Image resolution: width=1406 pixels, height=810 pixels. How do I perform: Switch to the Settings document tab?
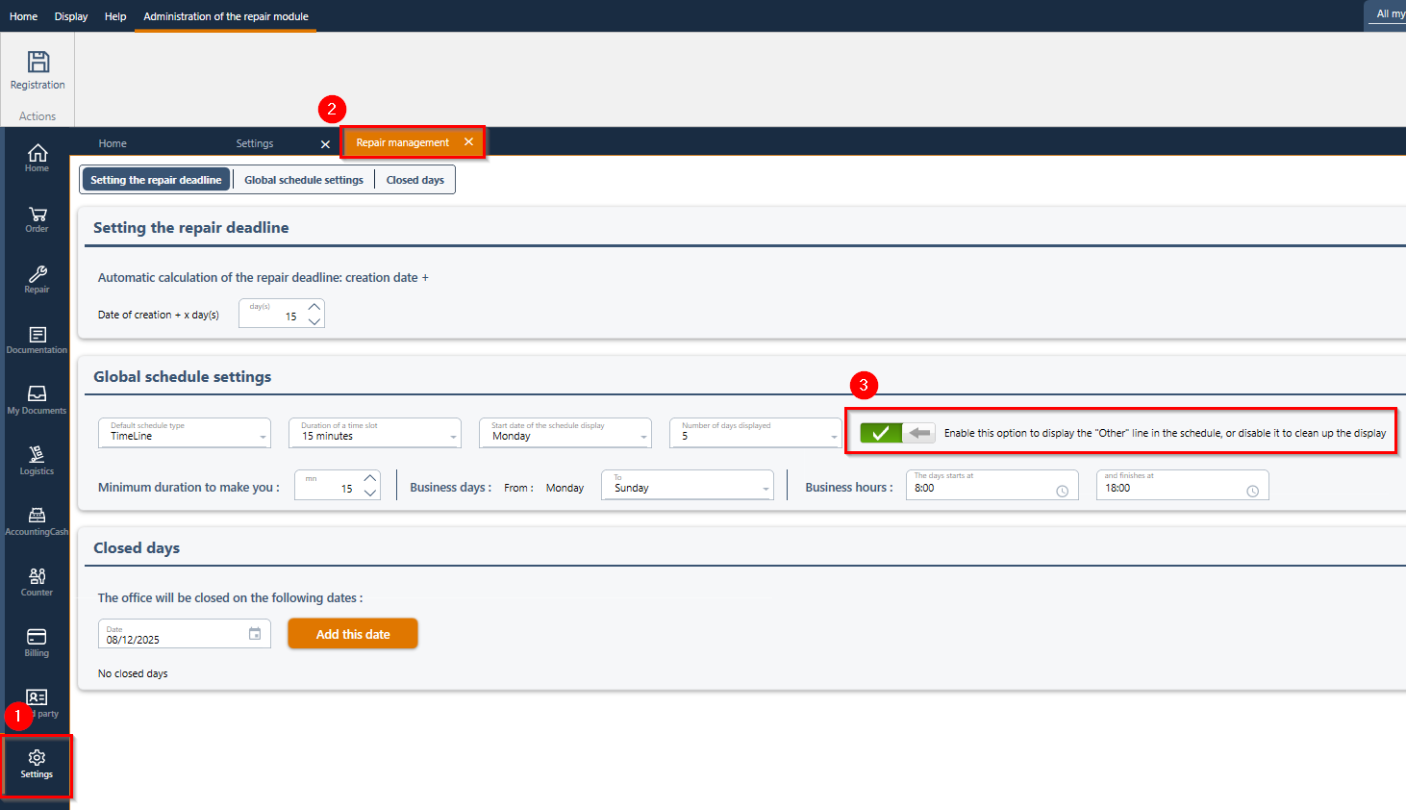(x=255, y=143)
